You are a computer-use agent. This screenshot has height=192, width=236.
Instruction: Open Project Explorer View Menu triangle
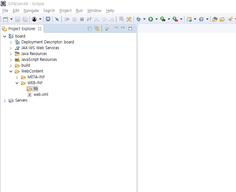click(116, 28)
